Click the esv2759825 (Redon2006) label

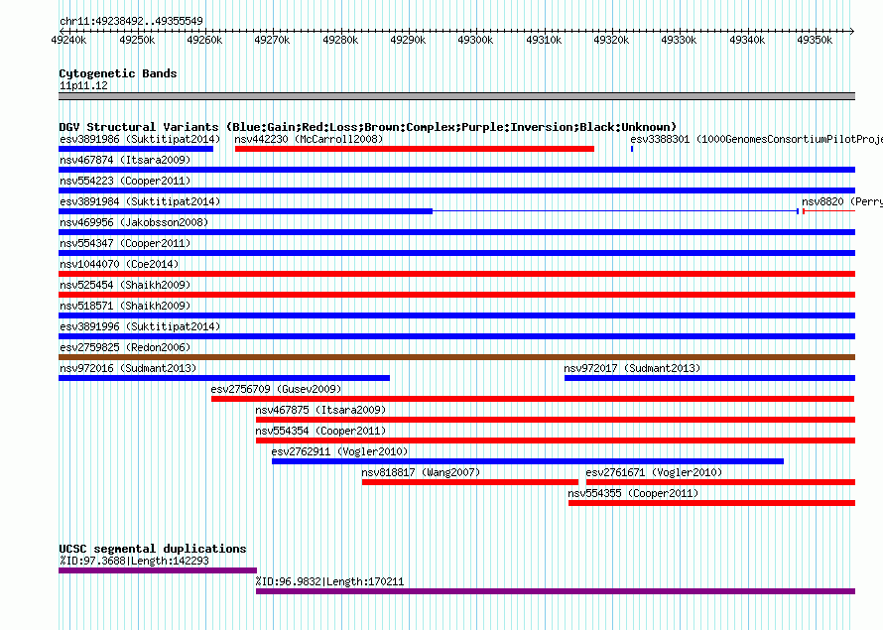tap(125, 347)
